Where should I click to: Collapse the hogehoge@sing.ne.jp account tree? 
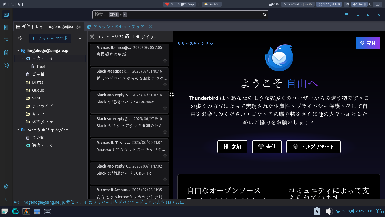point(18,51)
